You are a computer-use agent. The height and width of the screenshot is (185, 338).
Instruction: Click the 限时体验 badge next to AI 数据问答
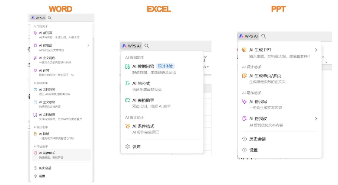click(165, 66)
